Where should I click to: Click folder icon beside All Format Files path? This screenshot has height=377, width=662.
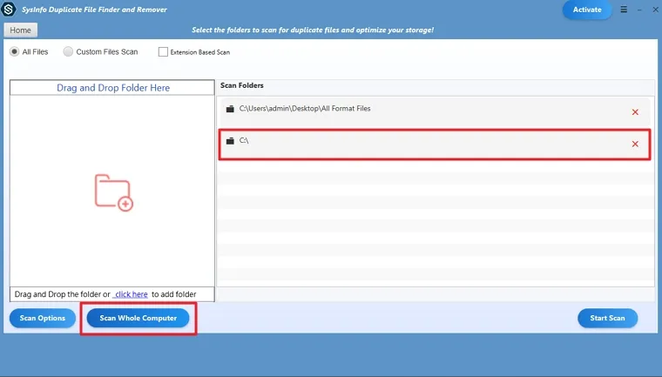[x=230, y=109]
